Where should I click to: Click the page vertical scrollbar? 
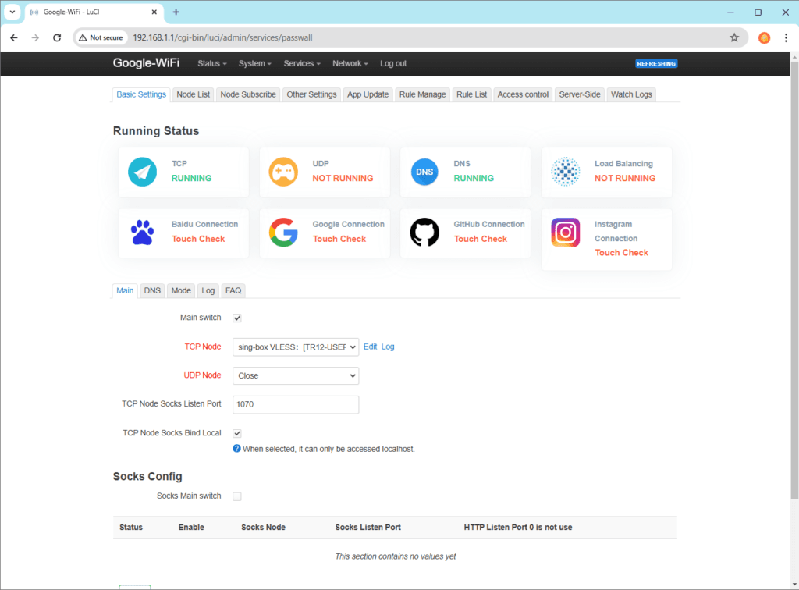click(794, 280)
